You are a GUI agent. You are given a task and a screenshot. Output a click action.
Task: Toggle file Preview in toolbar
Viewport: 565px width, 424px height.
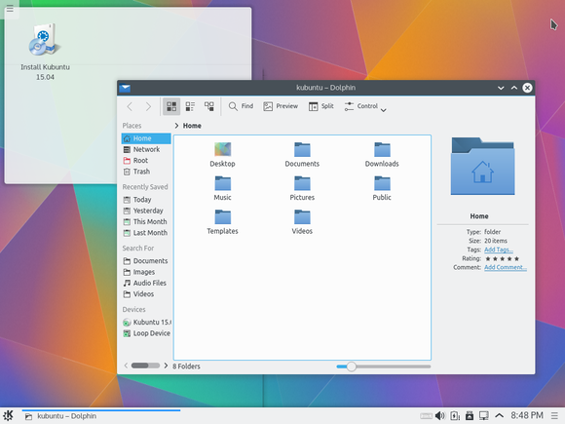tap(281, 106)
